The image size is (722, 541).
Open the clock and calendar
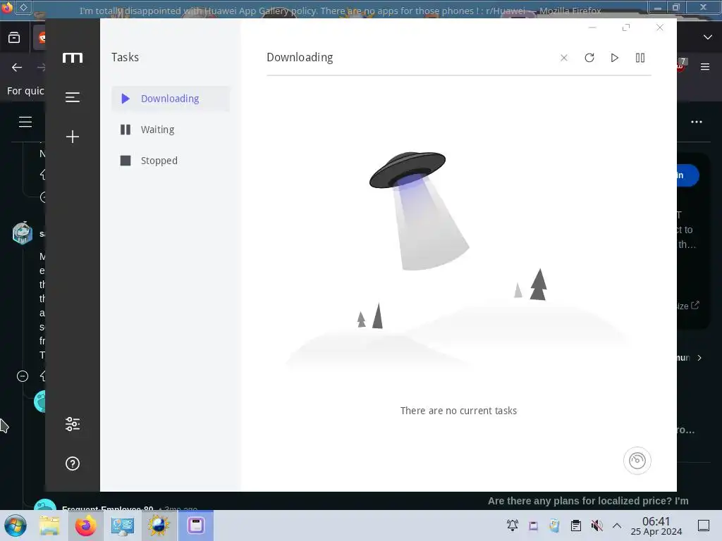(x=656, y=526)
